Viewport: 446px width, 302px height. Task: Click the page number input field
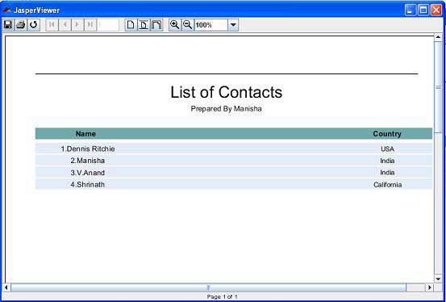pyautogui.click(x=108, y=25)
